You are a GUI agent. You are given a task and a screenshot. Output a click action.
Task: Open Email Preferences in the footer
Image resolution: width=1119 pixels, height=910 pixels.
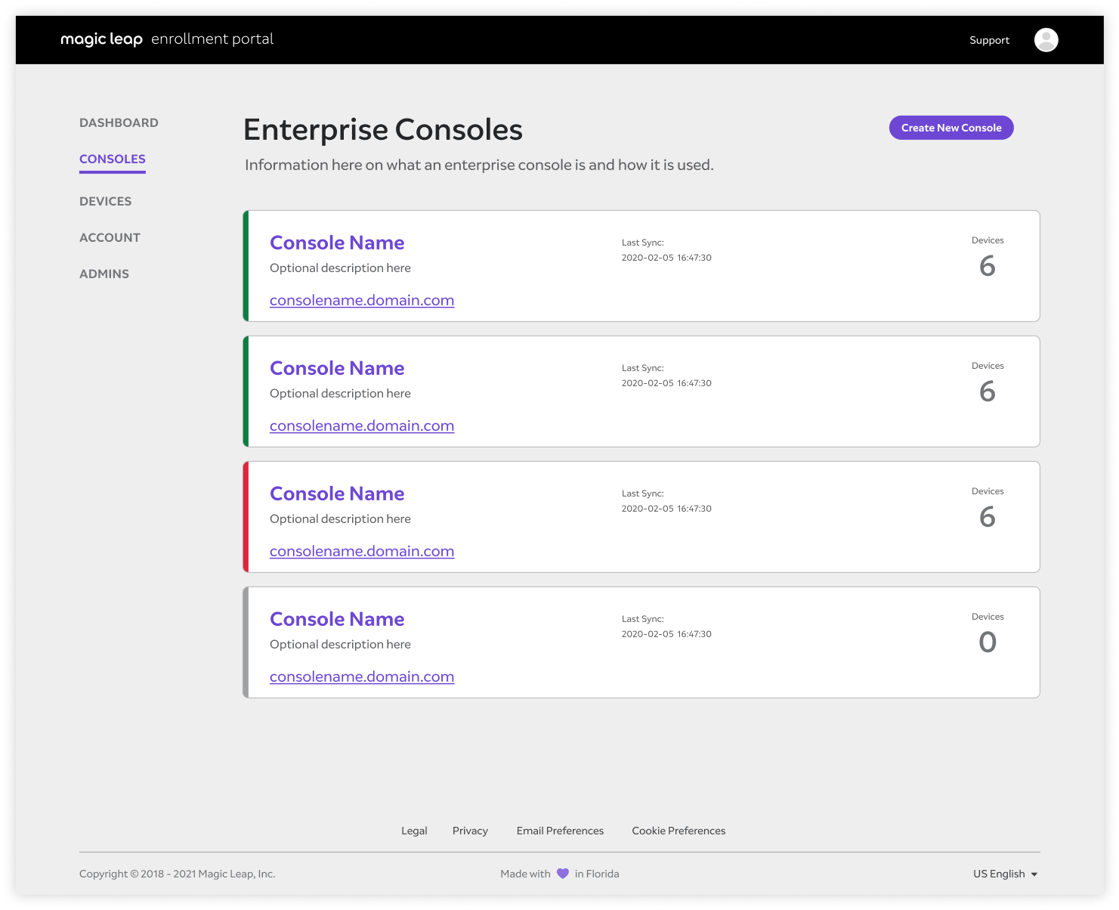point(560,831)
